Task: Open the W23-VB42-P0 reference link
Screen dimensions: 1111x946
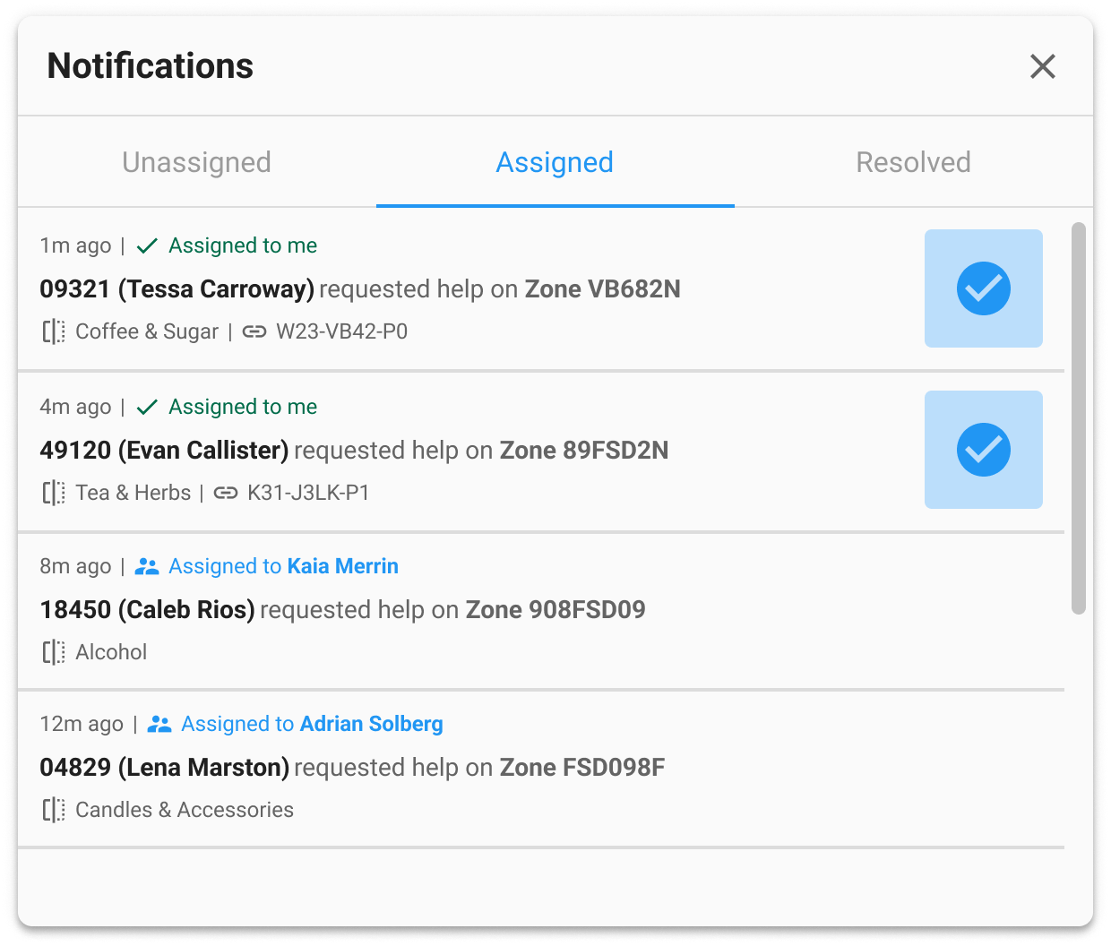Action: (341, 331)
